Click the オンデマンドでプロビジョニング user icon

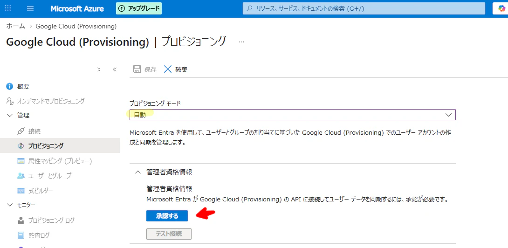click(x=9, y=101)
